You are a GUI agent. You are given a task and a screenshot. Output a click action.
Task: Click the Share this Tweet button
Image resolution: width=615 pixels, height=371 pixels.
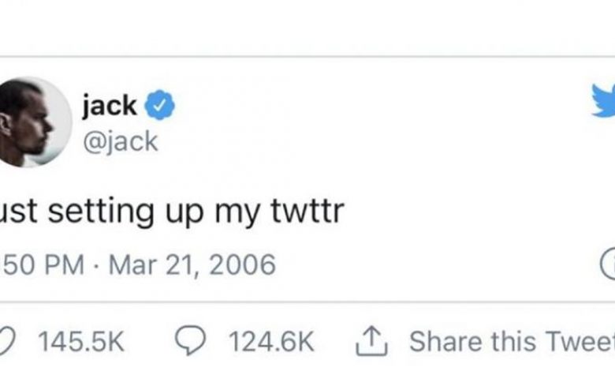512,341
